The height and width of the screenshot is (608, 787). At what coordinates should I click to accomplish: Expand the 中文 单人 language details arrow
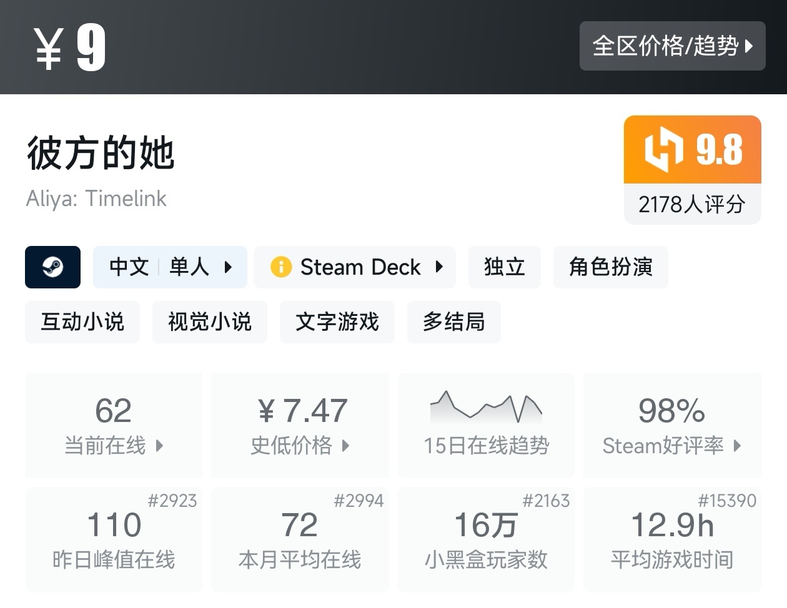point(228,267)
